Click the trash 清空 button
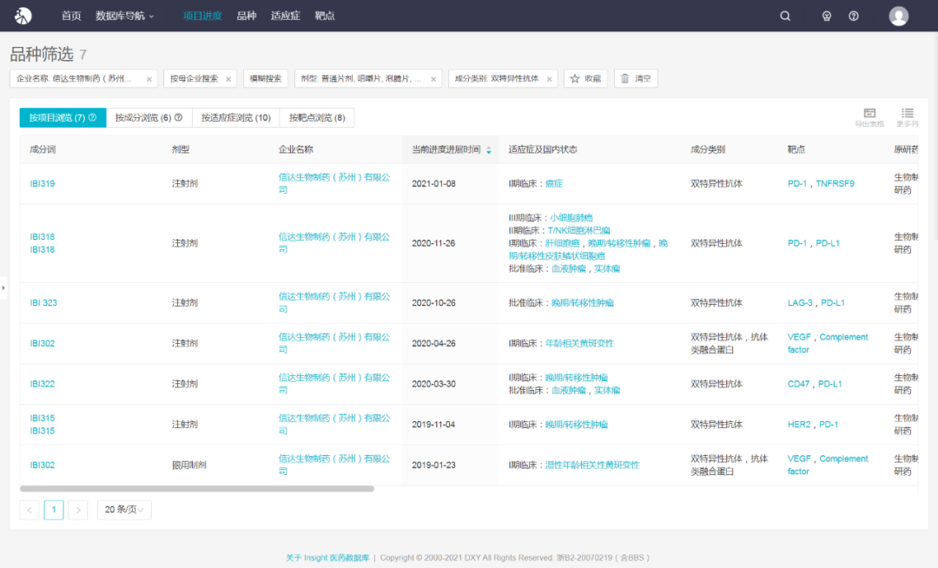938x568 pixels. (x=636, y=78)
